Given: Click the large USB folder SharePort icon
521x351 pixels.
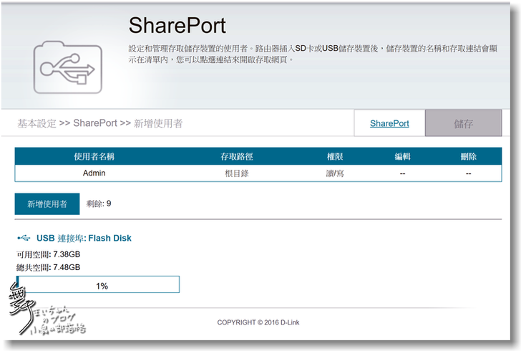Looking at the screenshot, I should pos(67,67).
